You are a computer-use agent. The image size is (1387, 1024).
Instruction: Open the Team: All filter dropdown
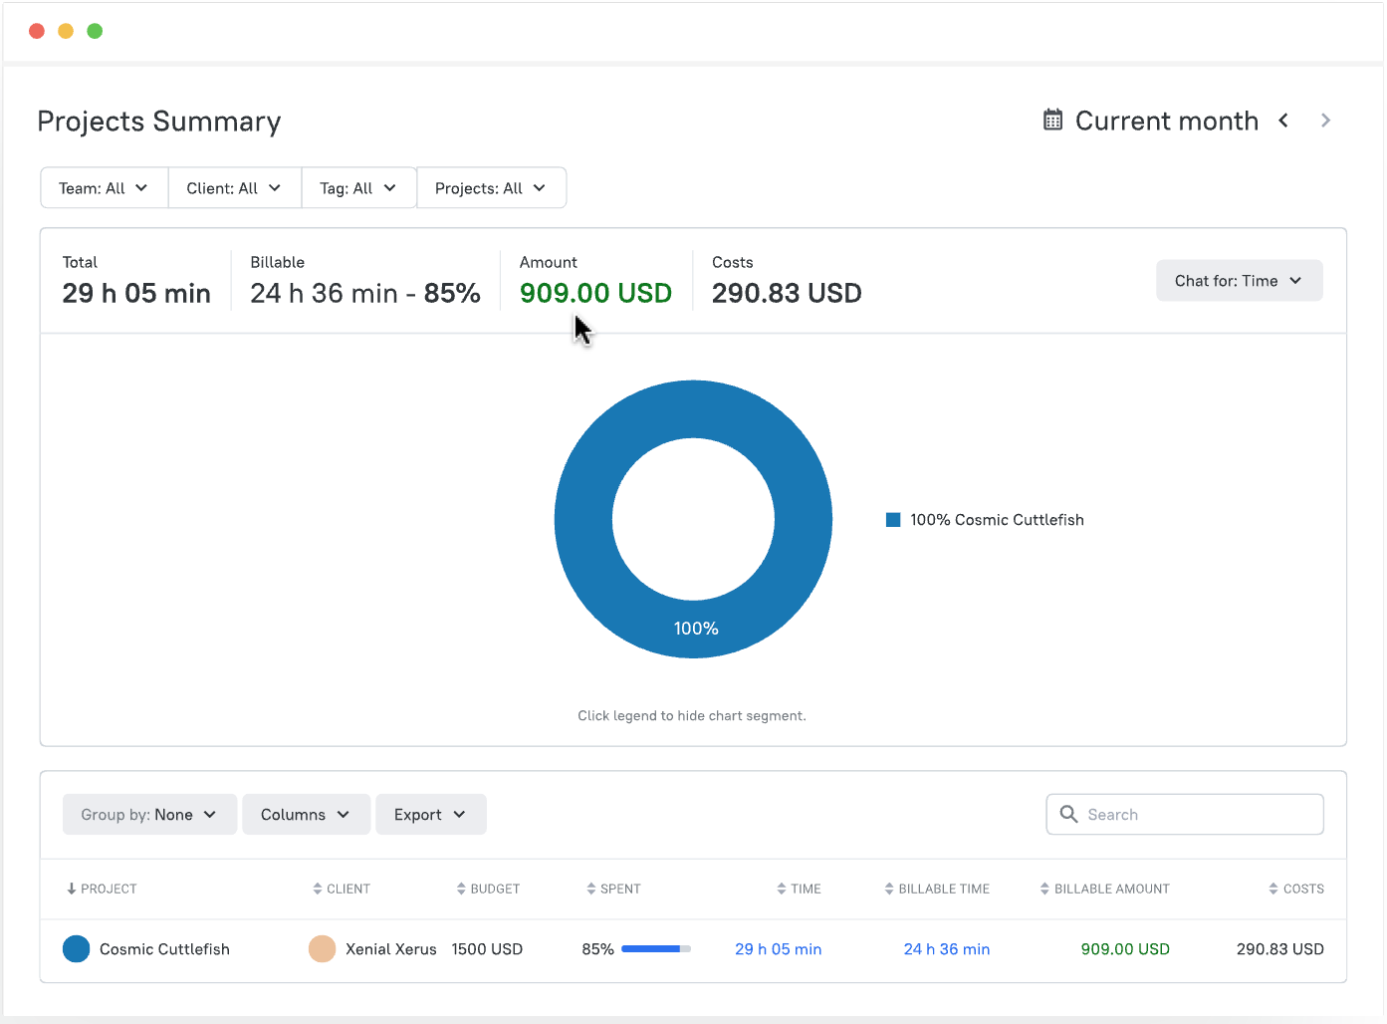click(104, 188)
